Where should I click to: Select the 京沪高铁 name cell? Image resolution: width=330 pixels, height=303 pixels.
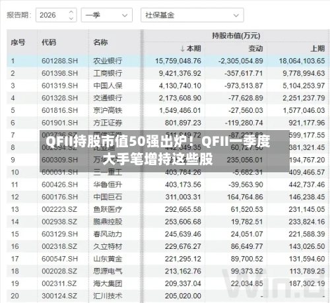point(108,110)
